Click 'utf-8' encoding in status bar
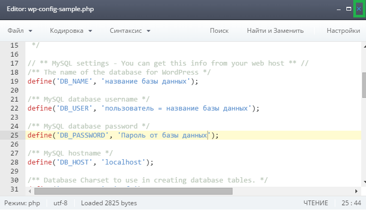The width and height of the screenshot is (366, 210). 60,203
